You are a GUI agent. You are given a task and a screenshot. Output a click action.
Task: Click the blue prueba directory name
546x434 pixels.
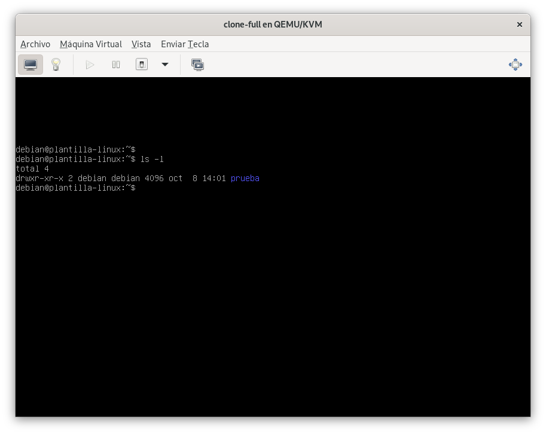245,178
